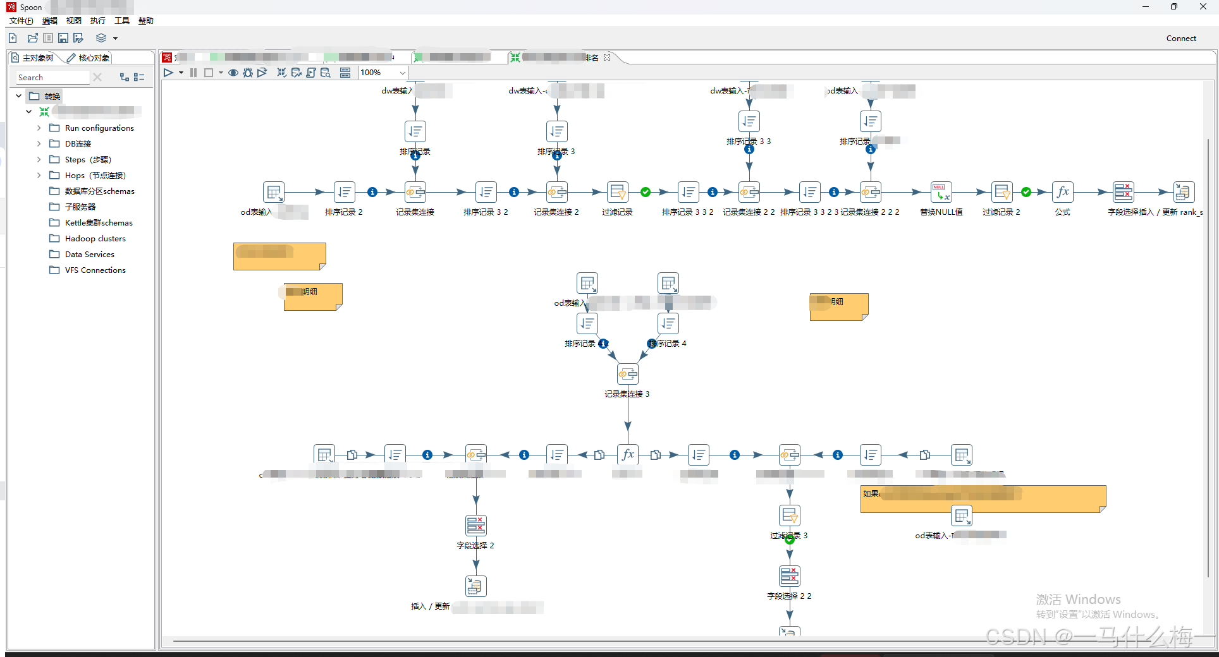Open the run options dropdown arrow
Image resolution: width=1219 pixels, height=657 pixels.
[x=181, y=73]
